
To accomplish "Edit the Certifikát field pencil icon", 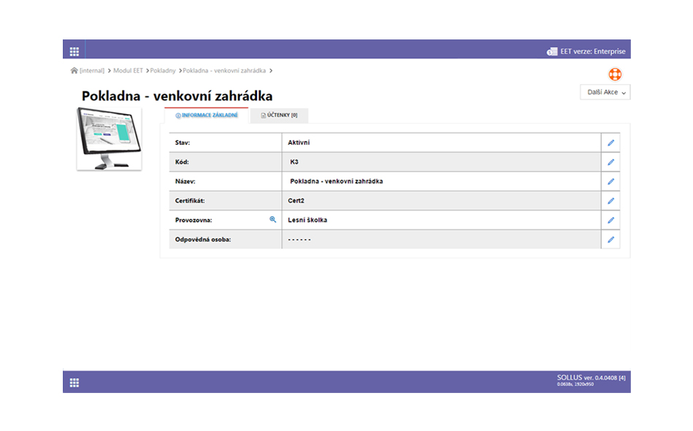I will [x=610, y=201].
